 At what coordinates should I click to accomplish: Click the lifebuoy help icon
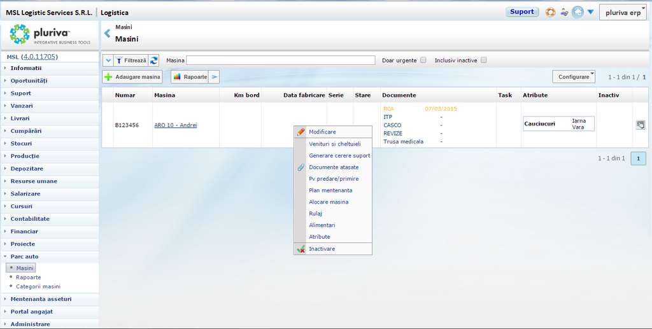pos(551,12)
